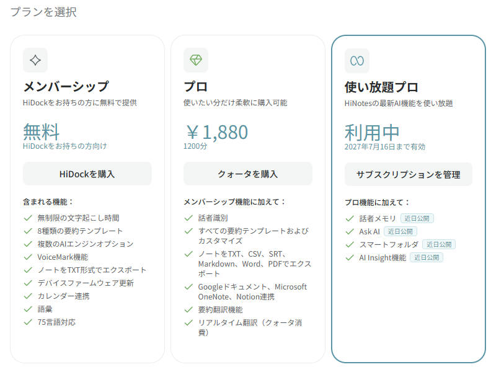This screenshot has height=367, width=491.
Task: Click the 無料 price text
Action: [41, 132]
